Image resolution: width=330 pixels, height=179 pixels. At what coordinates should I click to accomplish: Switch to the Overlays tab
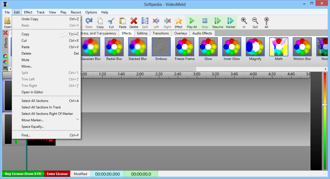[x=181, y=33]
